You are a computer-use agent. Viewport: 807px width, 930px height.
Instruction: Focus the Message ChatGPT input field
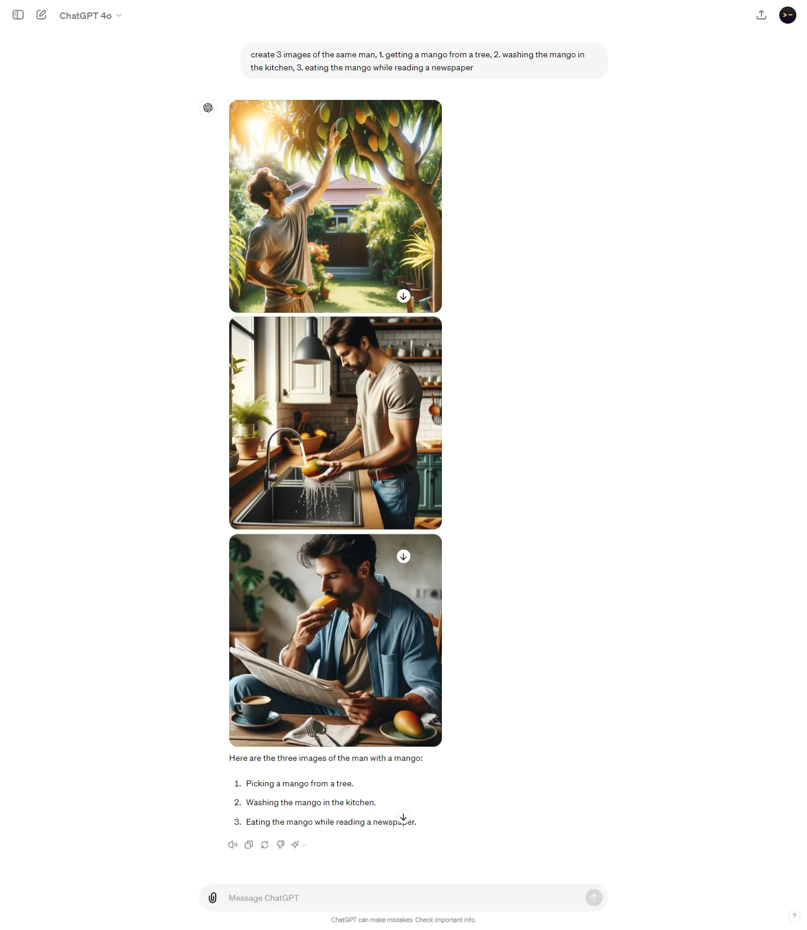[x=403, y=897]
